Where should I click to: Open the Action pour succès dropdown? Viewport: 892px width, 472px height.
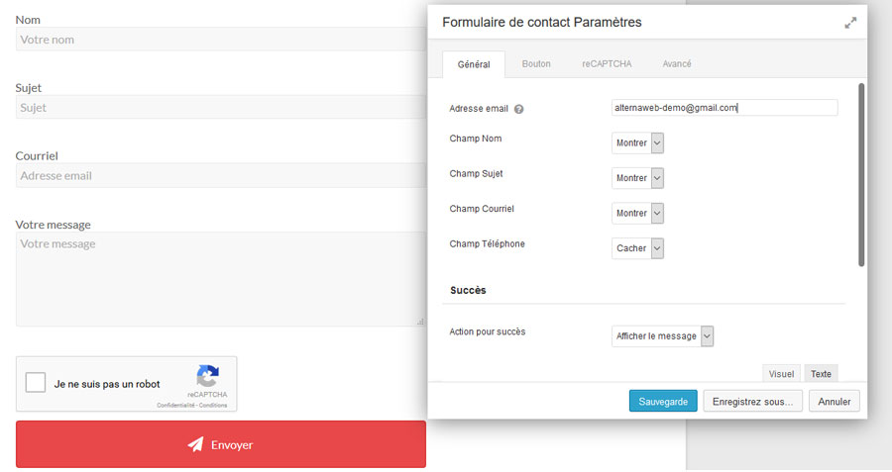(662, 336)
